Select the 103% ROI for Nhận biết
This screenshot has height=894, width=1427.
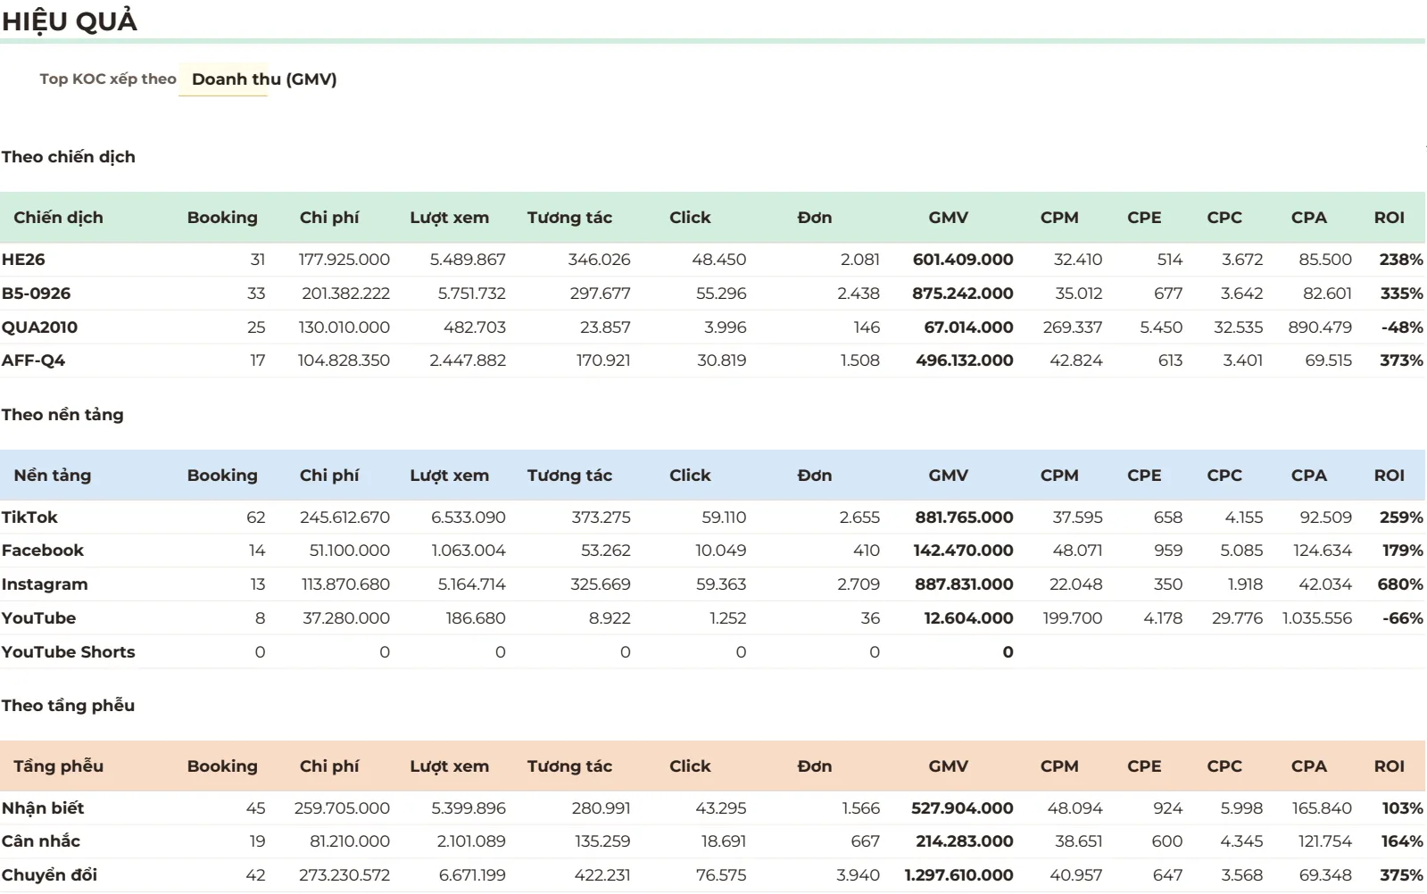click(x=1403, y=808)
